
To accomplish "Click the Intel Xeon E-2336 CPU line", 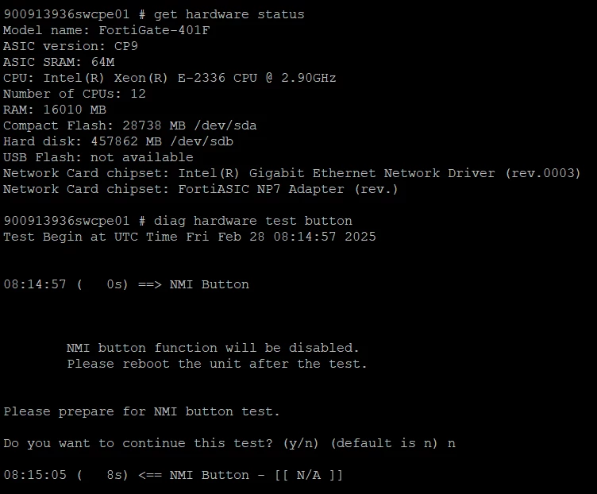I will tap(169, 78).
